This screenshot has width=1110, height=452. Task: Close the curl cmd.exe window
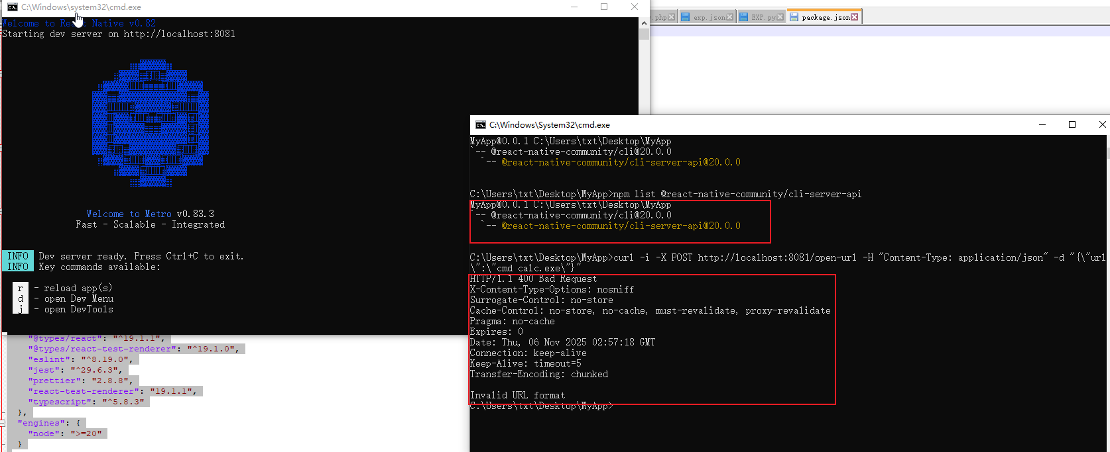coord(1102,124)
